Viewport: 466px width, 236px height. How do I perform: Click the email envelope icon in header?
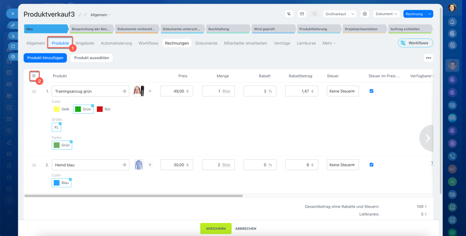click(x=301, y=14)
